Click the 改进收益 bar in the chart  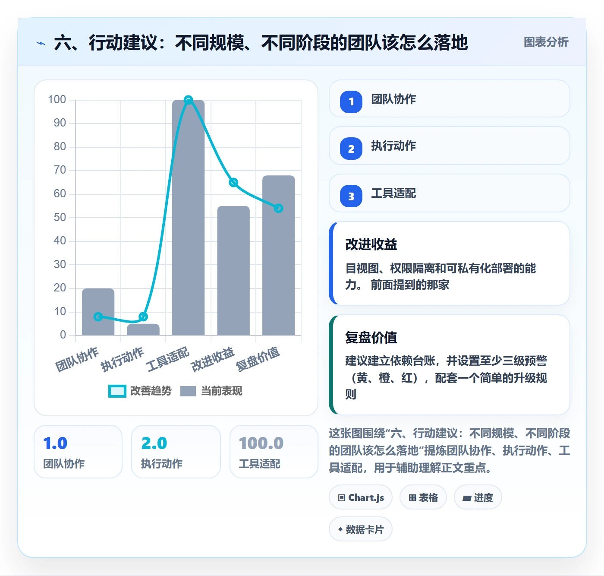233,270
